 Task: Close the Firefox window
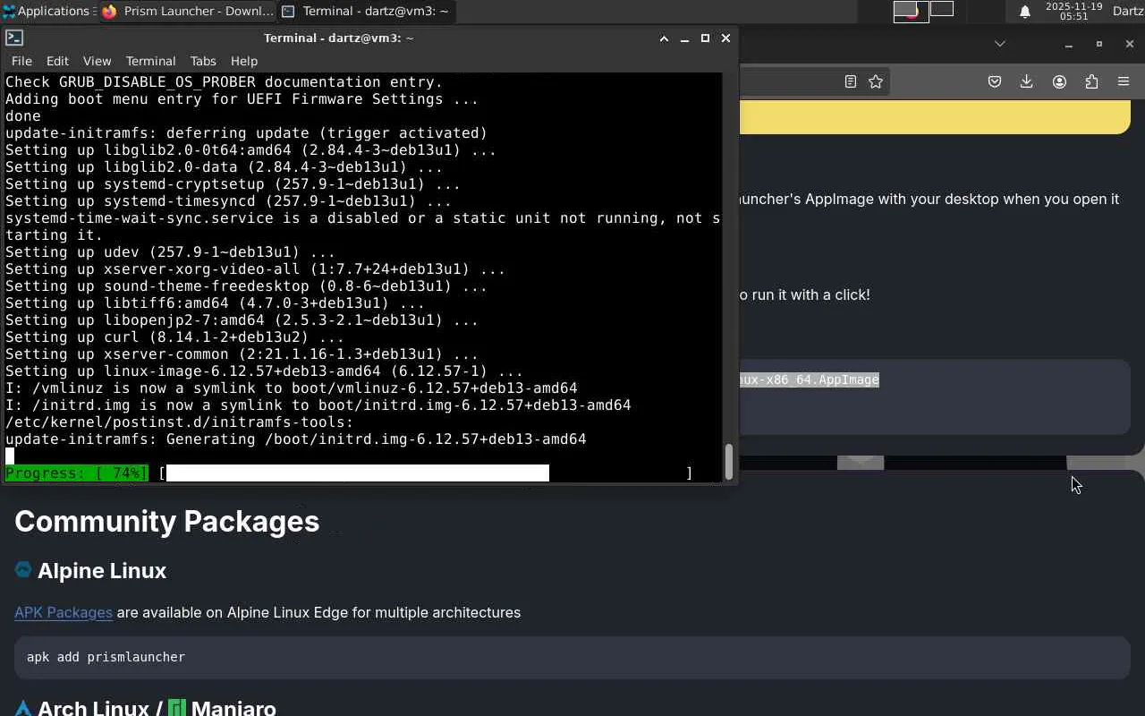[x=1130, y=44]
